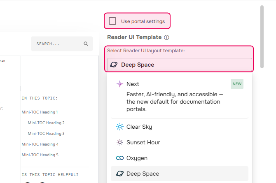The width and height of the screenshot is (276, 183).
Task: Click the sparkle icon beside Next
Action: [x=120, y=84]
